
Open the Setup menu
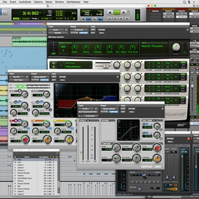click(x=49, y=2)
